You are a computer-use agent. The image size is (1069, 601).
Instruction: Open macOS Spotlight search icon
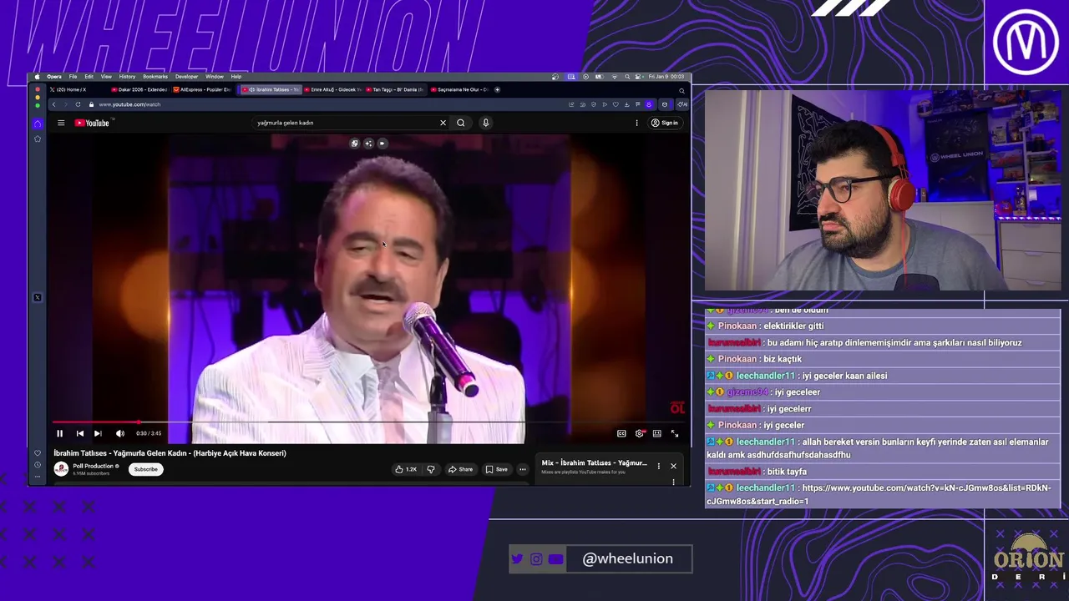coord(627,76)
